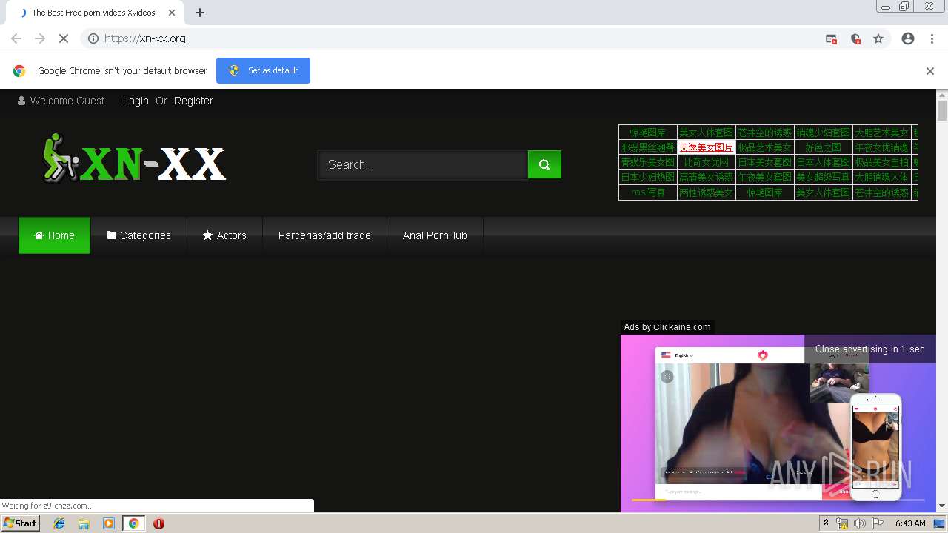
Task: Switch to Chrome taskbar button
Action: click(x=133, y=523)
